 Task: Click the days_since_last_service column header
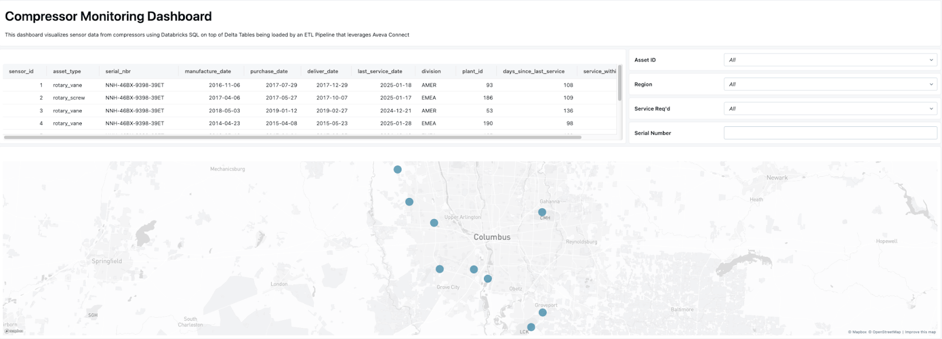pyautogui.click(x=533, y=72)
